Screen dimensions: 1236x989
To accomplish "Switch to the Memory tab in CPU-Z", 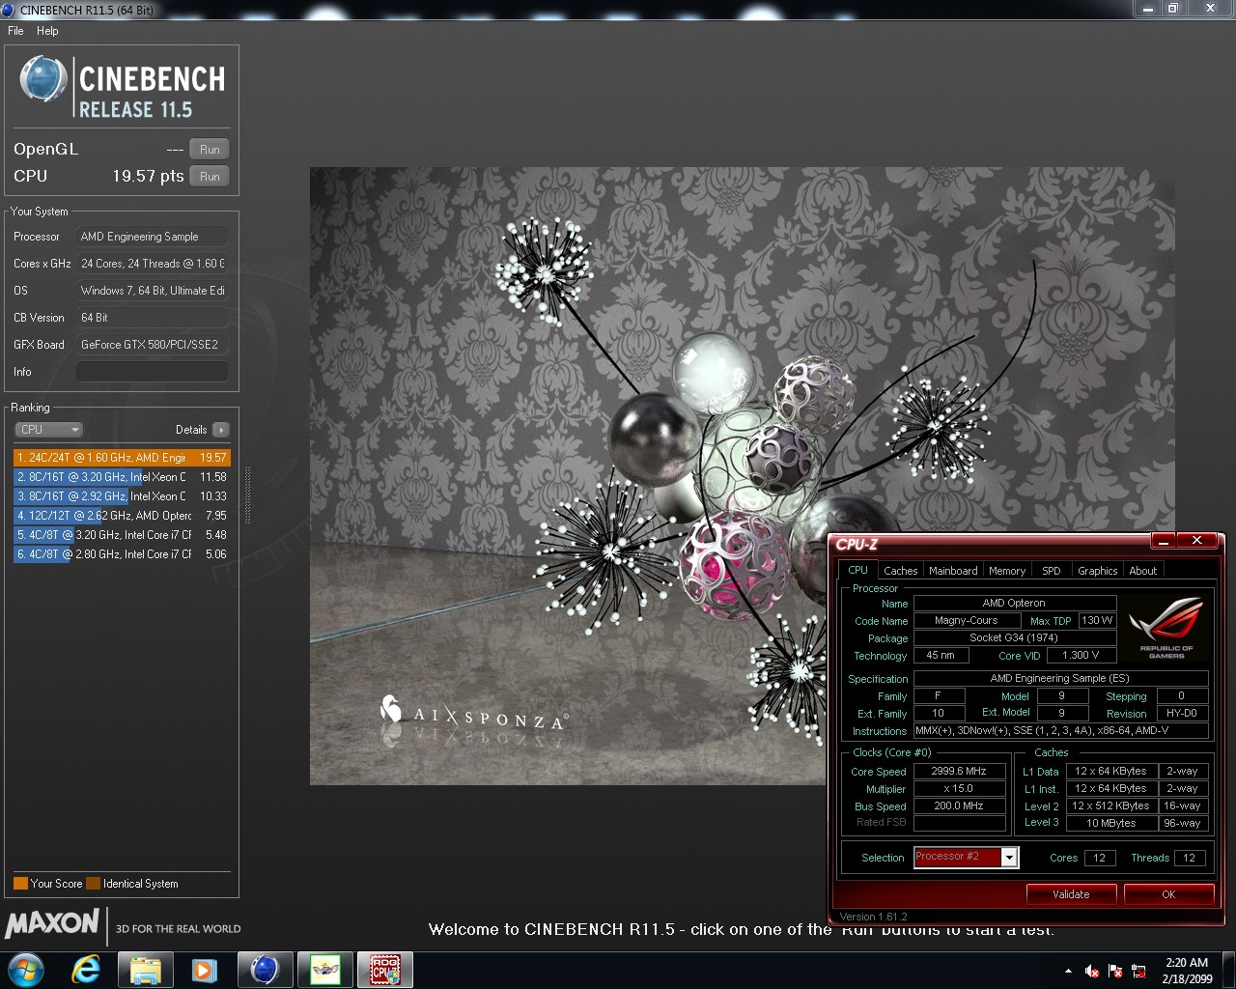I will (x=1007, y=571).
